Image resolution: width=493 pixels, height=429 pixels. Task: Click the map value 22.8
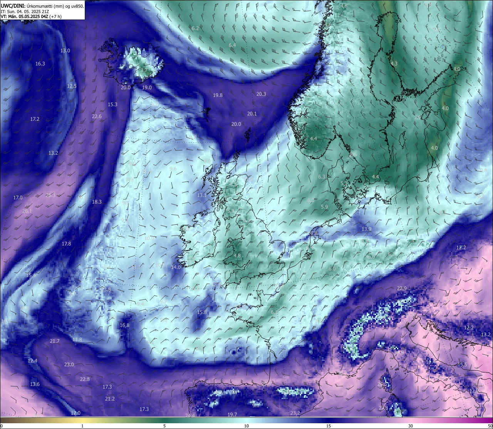click(85, 379)
